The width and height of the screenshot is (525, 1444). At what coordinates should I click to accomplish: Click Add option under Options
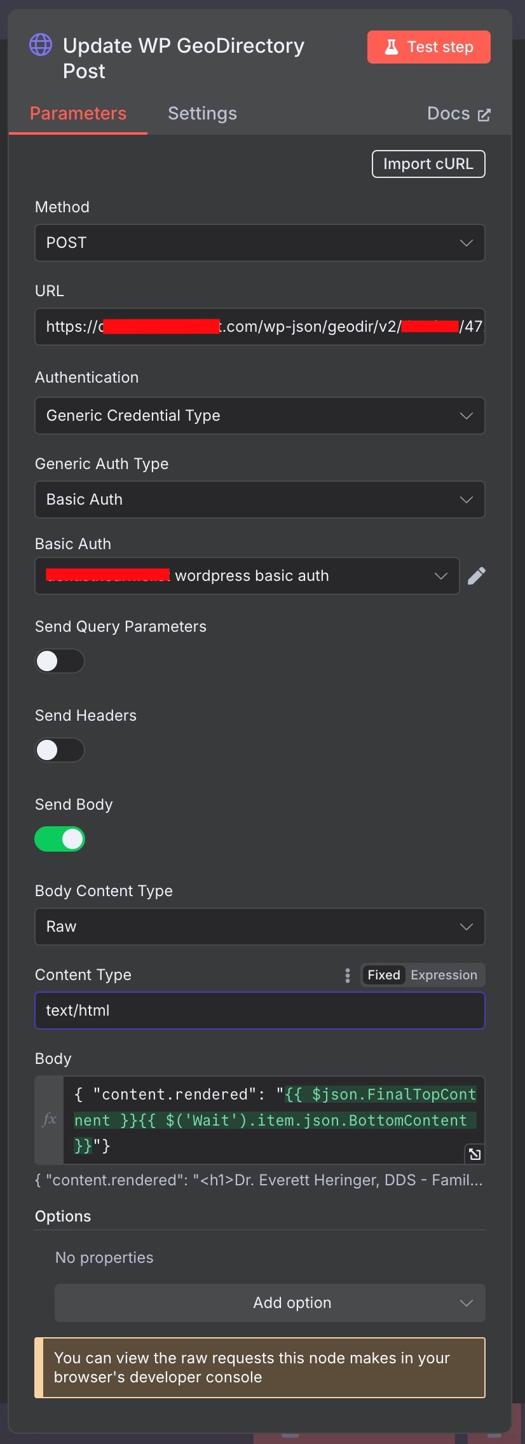270,1303
